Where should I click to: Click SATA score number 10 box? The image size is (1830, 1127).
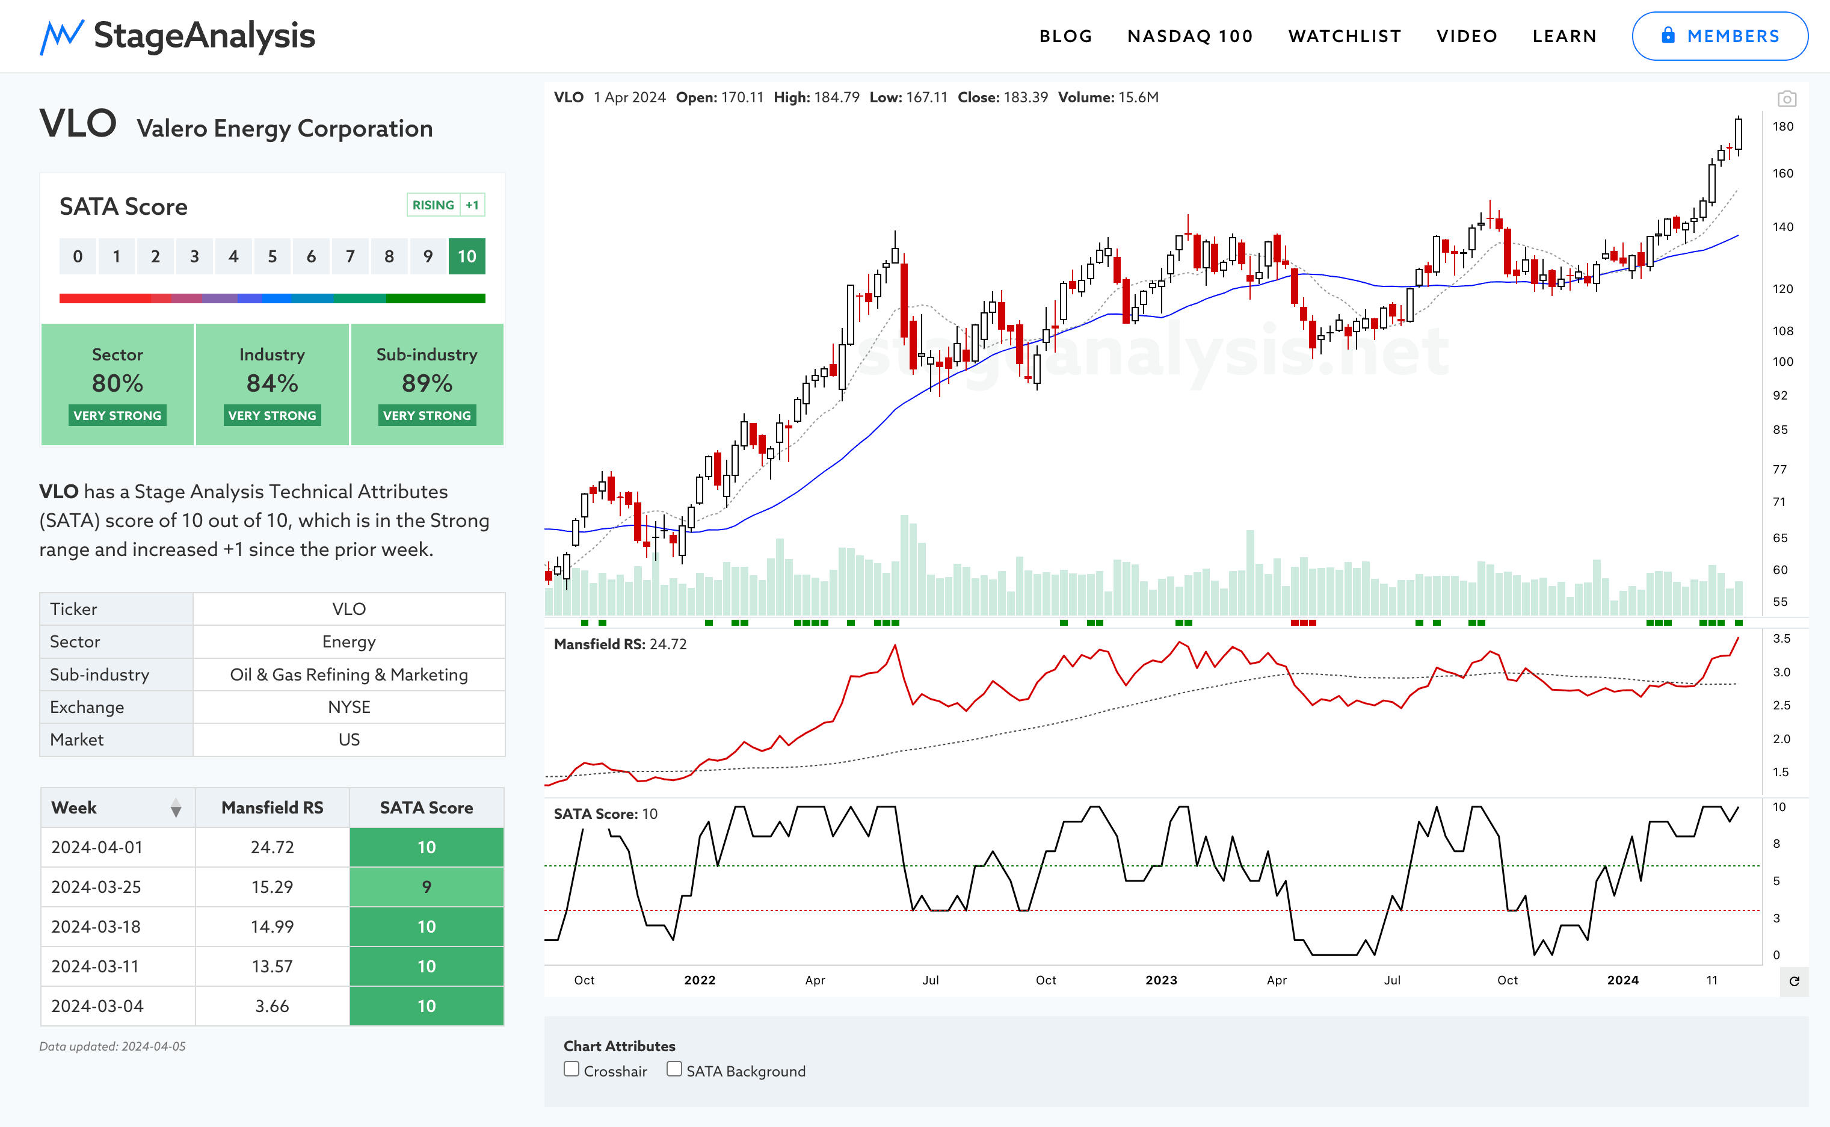pyautogui.click(x=466, y=256)
